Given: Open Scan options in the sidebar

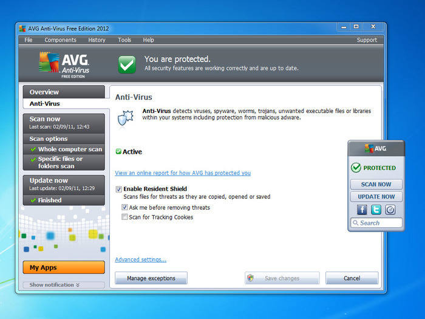Looking at the screenshot, I should point(49,139).
